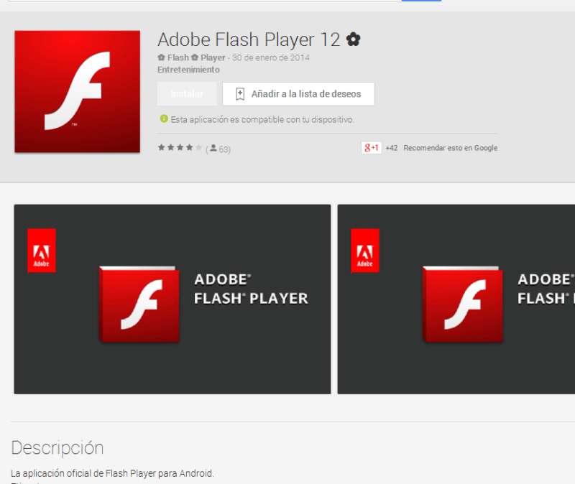Screen dimensions: 575x484
Task: Click the blue search button at top
Action: click(x=425, y=1)
